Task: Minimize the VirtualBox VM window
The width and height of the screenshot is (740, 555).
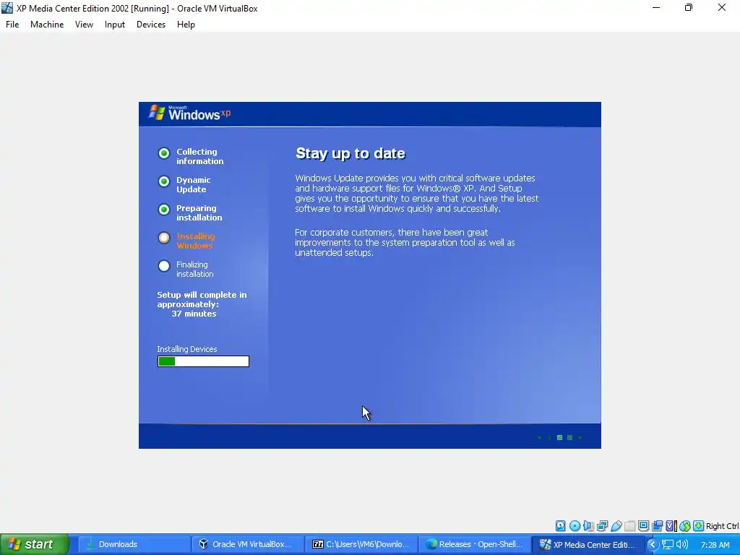Action: [656, 8]
